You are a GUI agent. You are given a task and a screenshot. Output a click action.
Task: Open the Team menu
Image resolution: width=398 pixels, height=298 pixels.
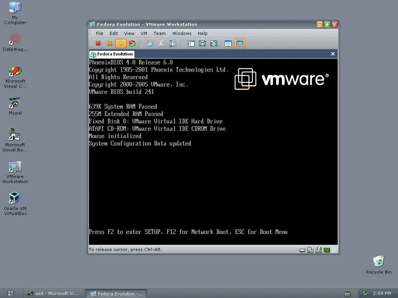pos(159,33)
